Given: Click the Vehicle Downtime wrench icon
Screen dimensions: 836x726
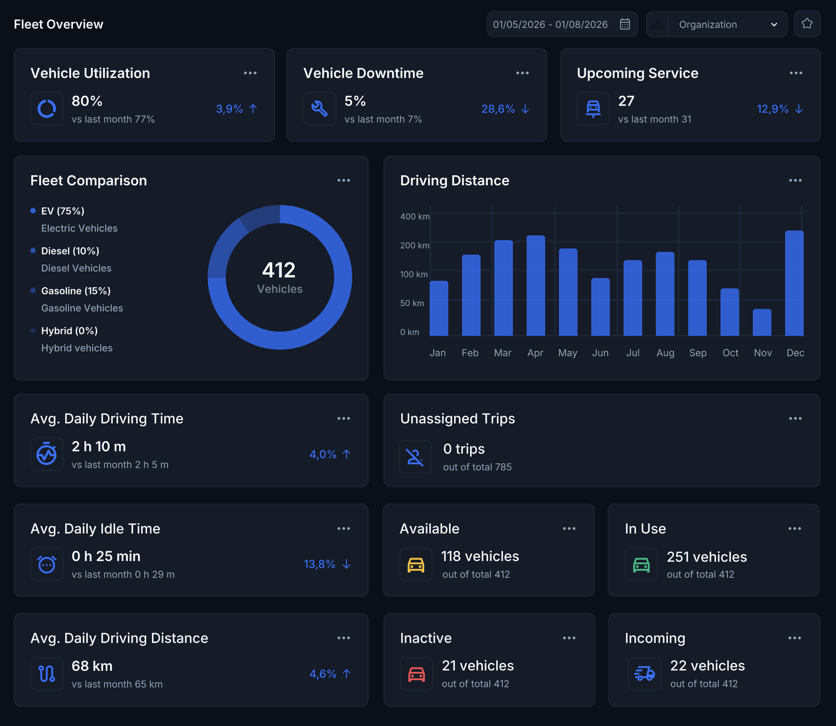Looking at the screenshot, I should [319, 109].
